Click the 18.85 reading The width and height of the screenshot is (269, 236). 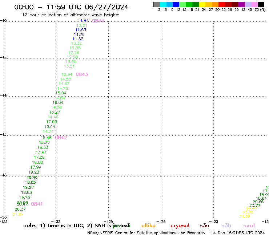[31, 182]
